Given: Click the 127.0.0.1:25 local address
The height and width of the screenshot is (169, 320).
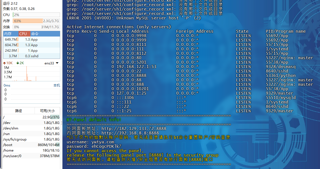Looking at the screenshot, I should 131,93.
